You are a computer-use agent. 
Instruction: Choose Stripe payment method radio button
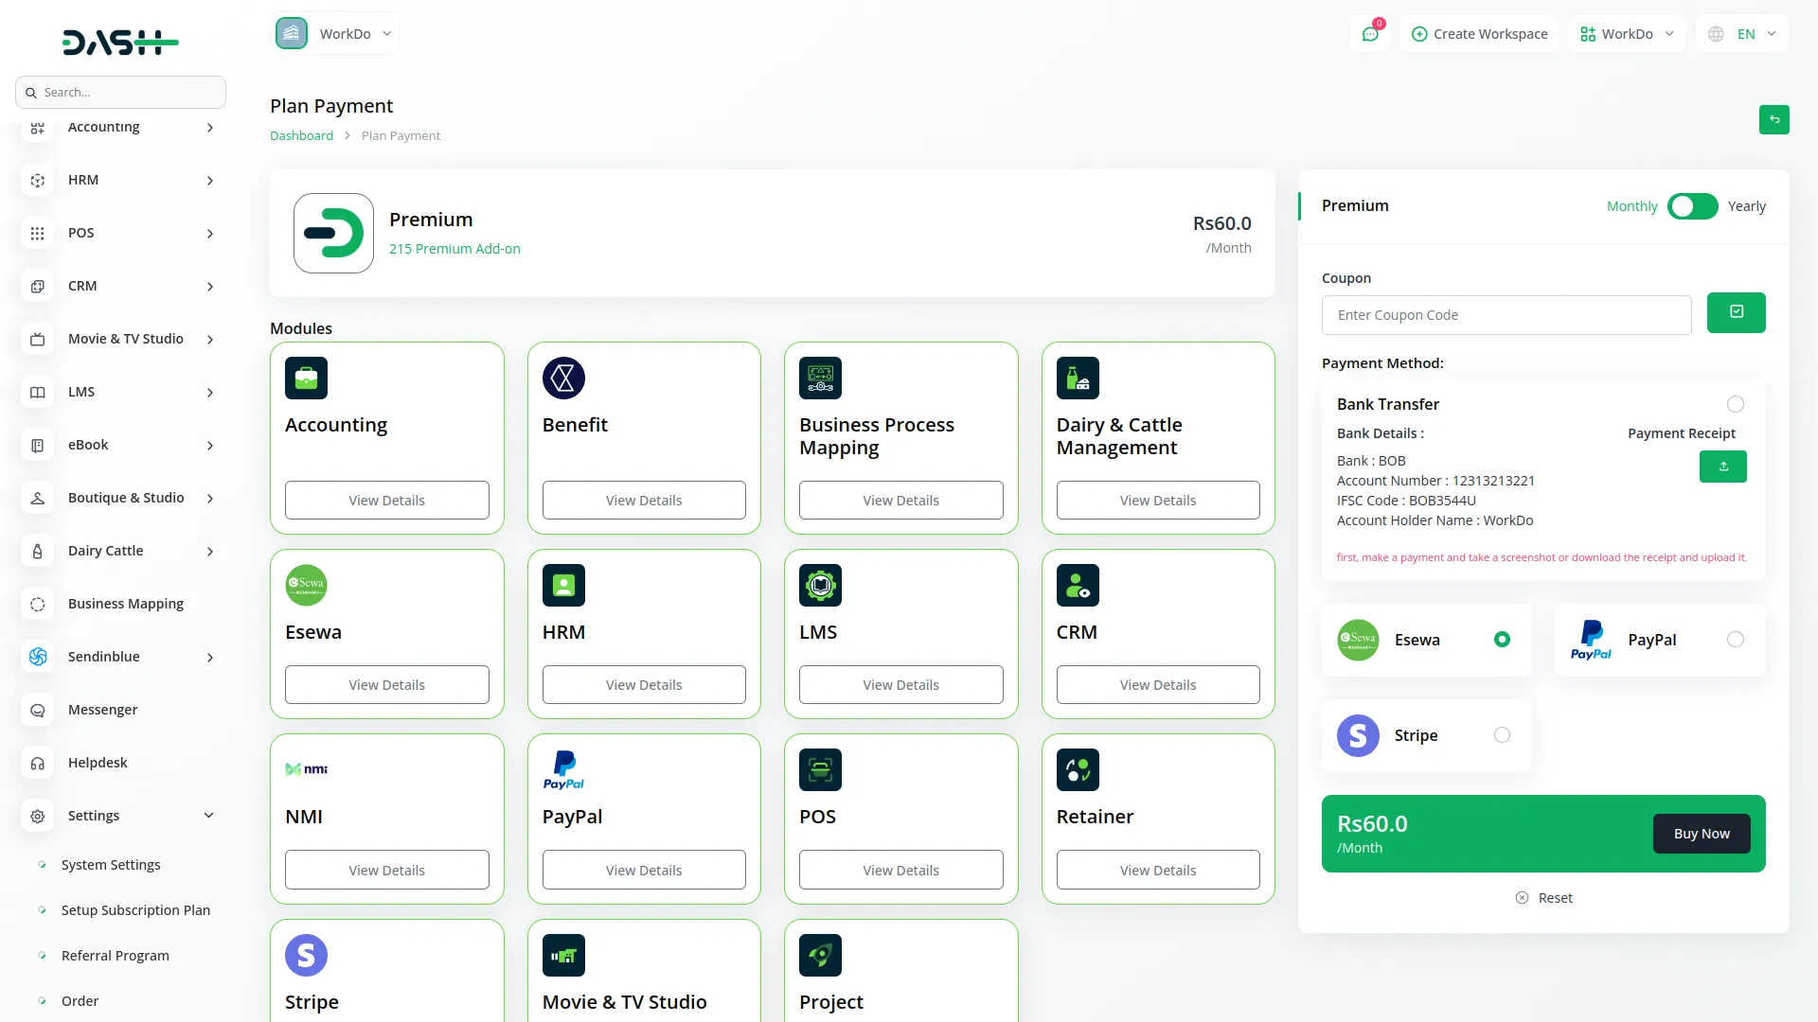point(1502,735)
